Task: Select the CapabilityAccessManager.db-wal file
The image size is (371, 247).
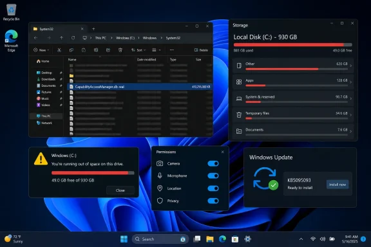Action: 140,87
